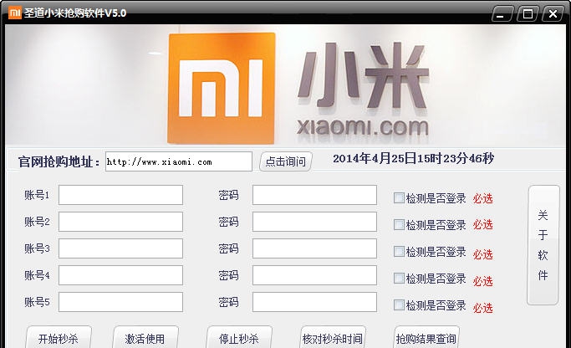Check 检则是否登录 for 账号5 row

(399, 305)
